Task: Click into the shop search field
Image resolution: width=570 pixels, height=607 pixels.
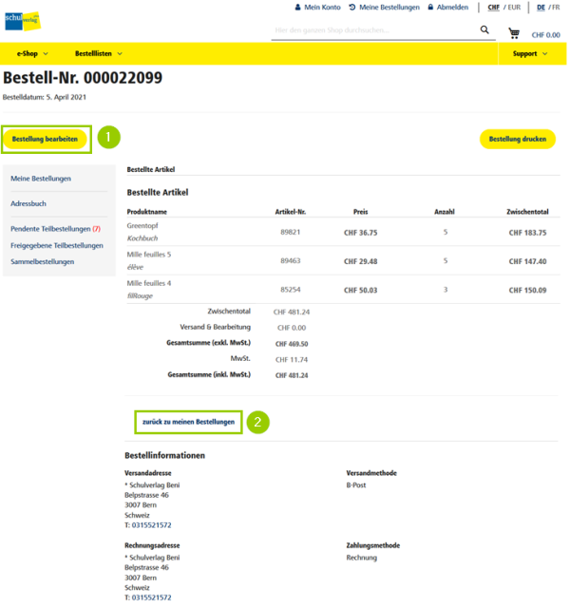Action: pyautogui.click(x=370, y=31)
